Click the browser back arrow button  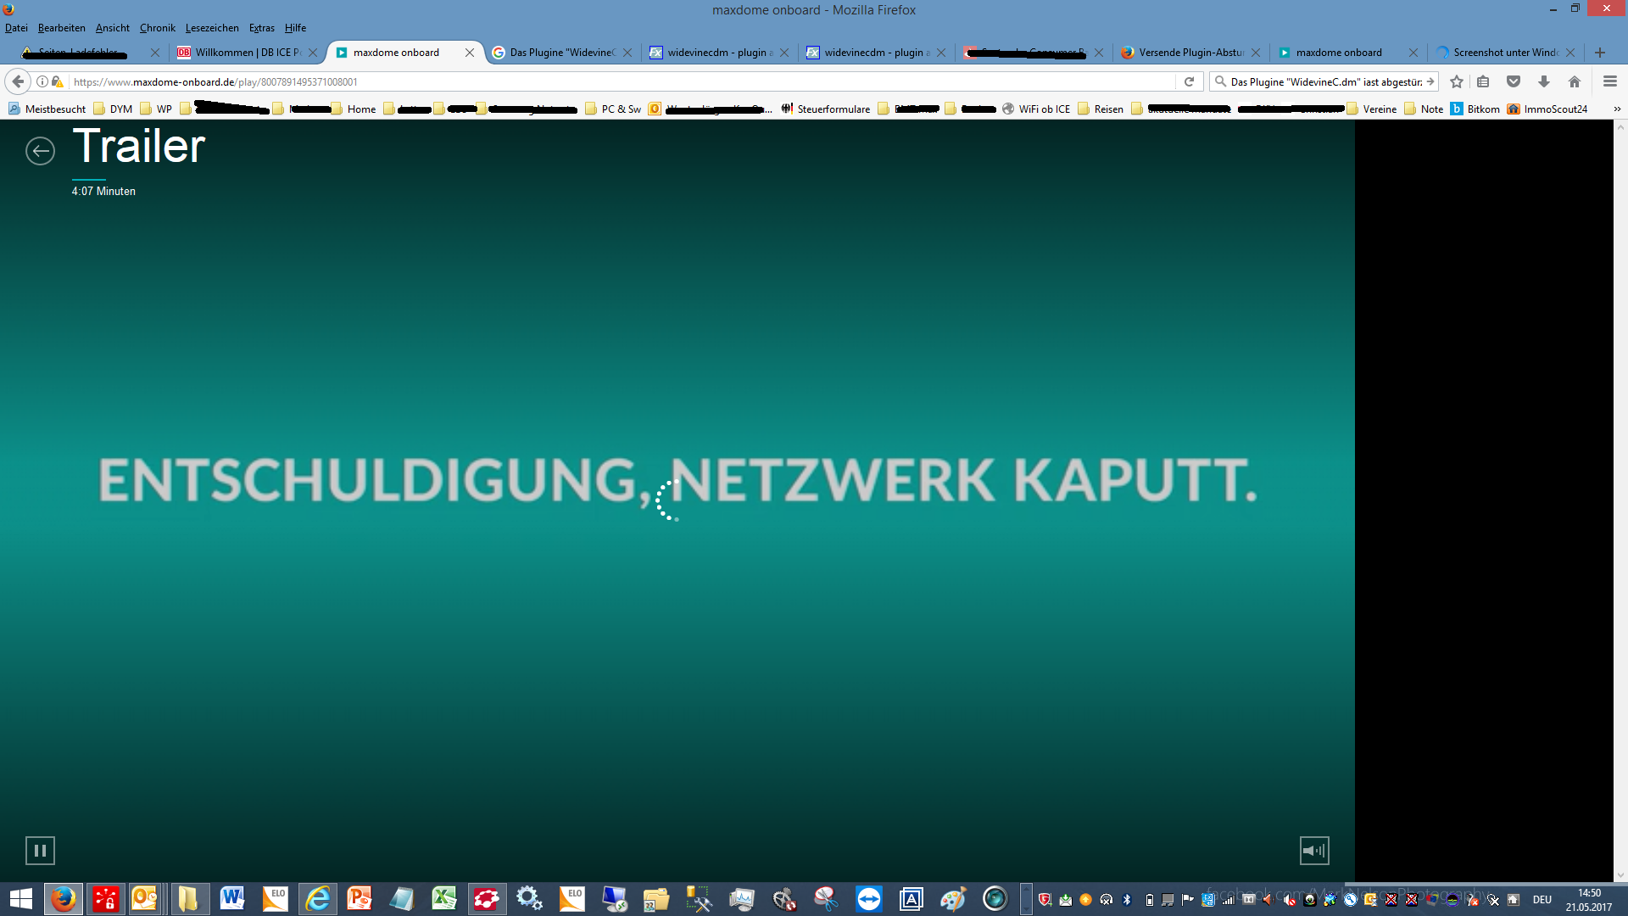coord(18,81)
